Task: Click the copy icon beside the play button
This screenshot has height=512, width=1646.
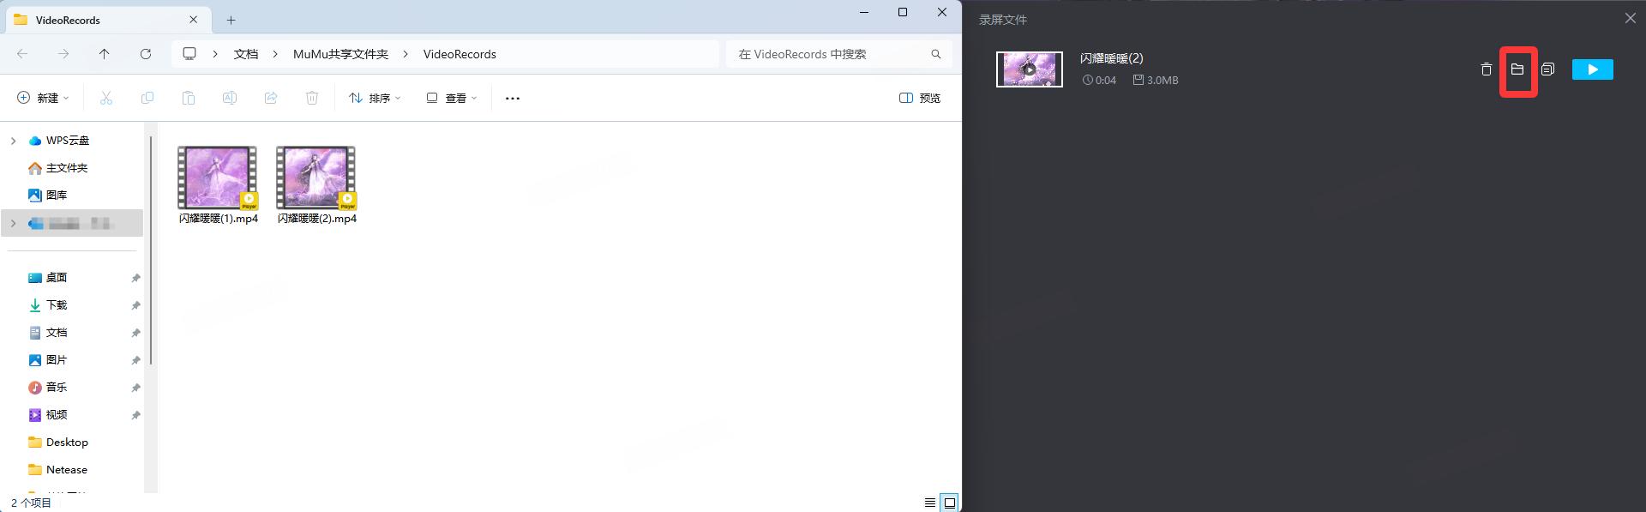Action: [1547, 69]
